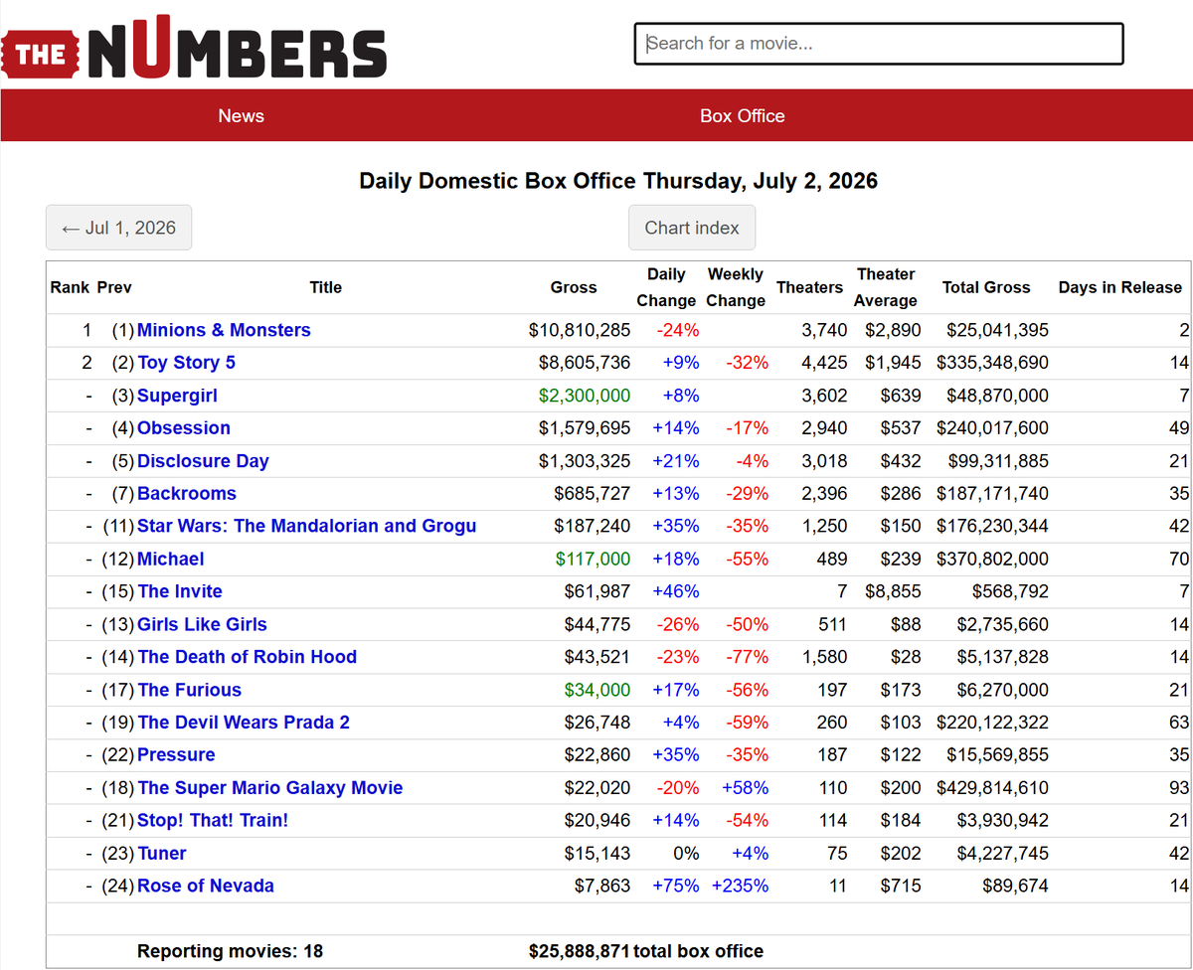The height and width of the screenshot is (970, 1193).
Task: Click The Furious green gross $34,000
Action: 597,690
